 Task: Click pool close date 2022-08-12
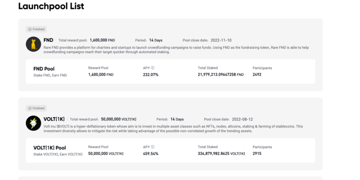[x=242, y=119]
